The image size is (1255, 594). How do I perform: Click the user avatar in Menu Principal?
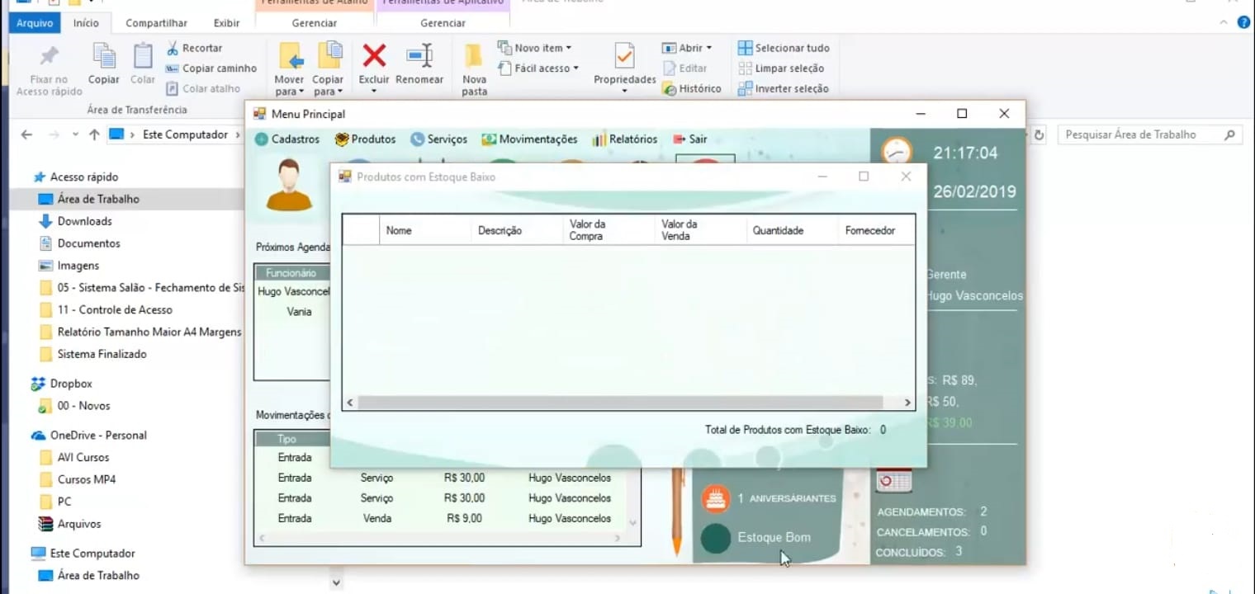click(x=289, y=186)
